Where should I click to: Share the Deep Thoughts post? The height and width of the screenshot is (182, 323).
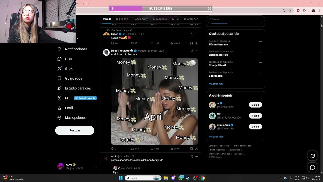pyautogui.click(x=197, y=149)
